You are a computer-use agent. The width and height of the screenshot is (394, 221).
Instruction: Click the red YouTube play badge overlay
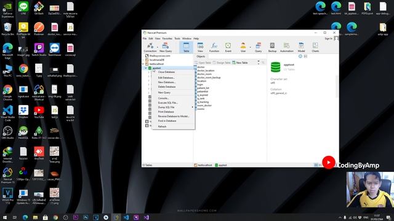pyautogui.click(x=328, y=162)
